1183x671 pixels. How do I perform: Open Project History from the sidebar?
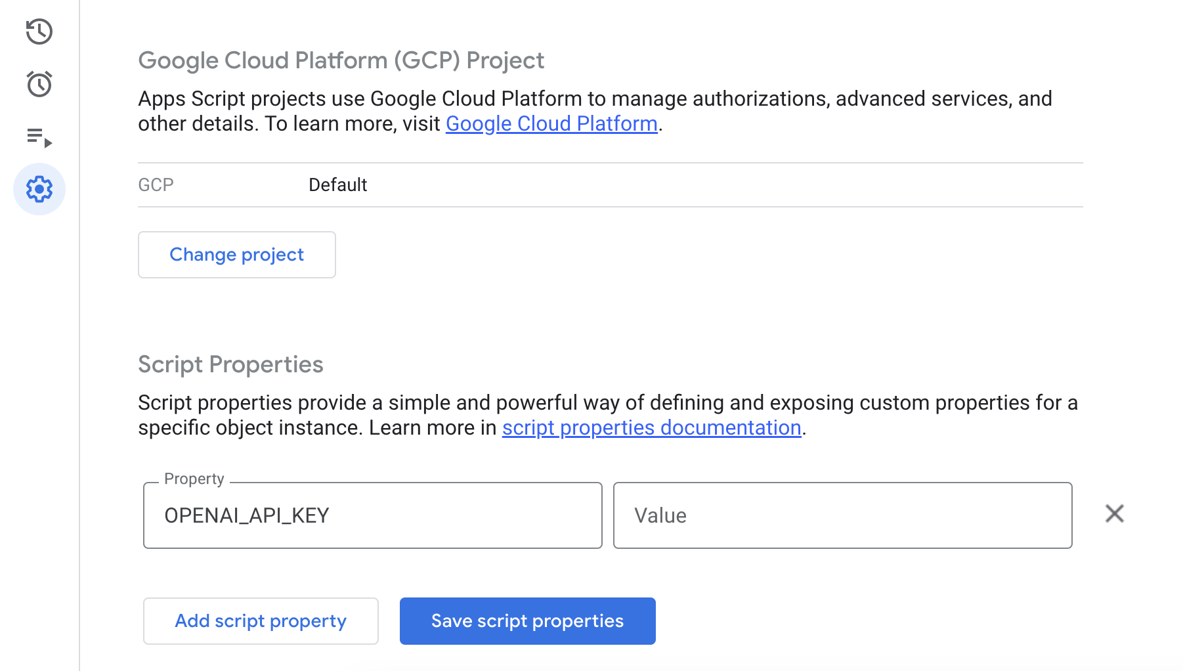[x=39, y=32]
